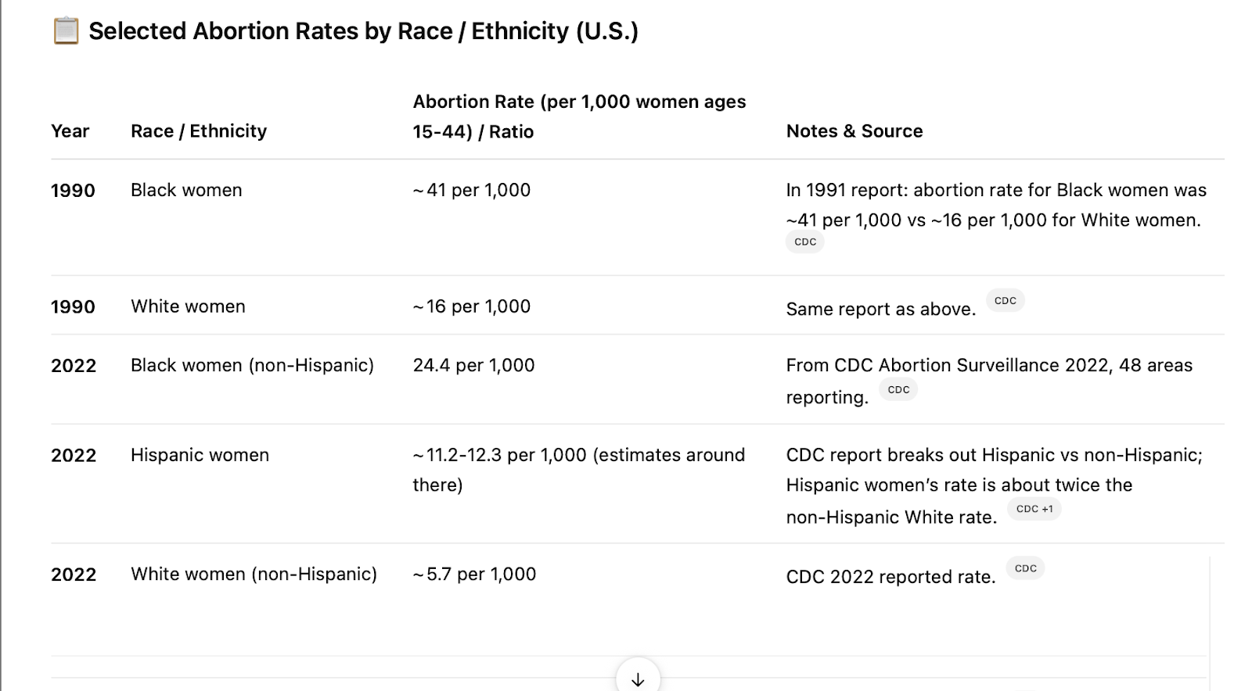Open the CDC chip after "Same report as above"
The image size is (1252, 691).
[1006, 301]
